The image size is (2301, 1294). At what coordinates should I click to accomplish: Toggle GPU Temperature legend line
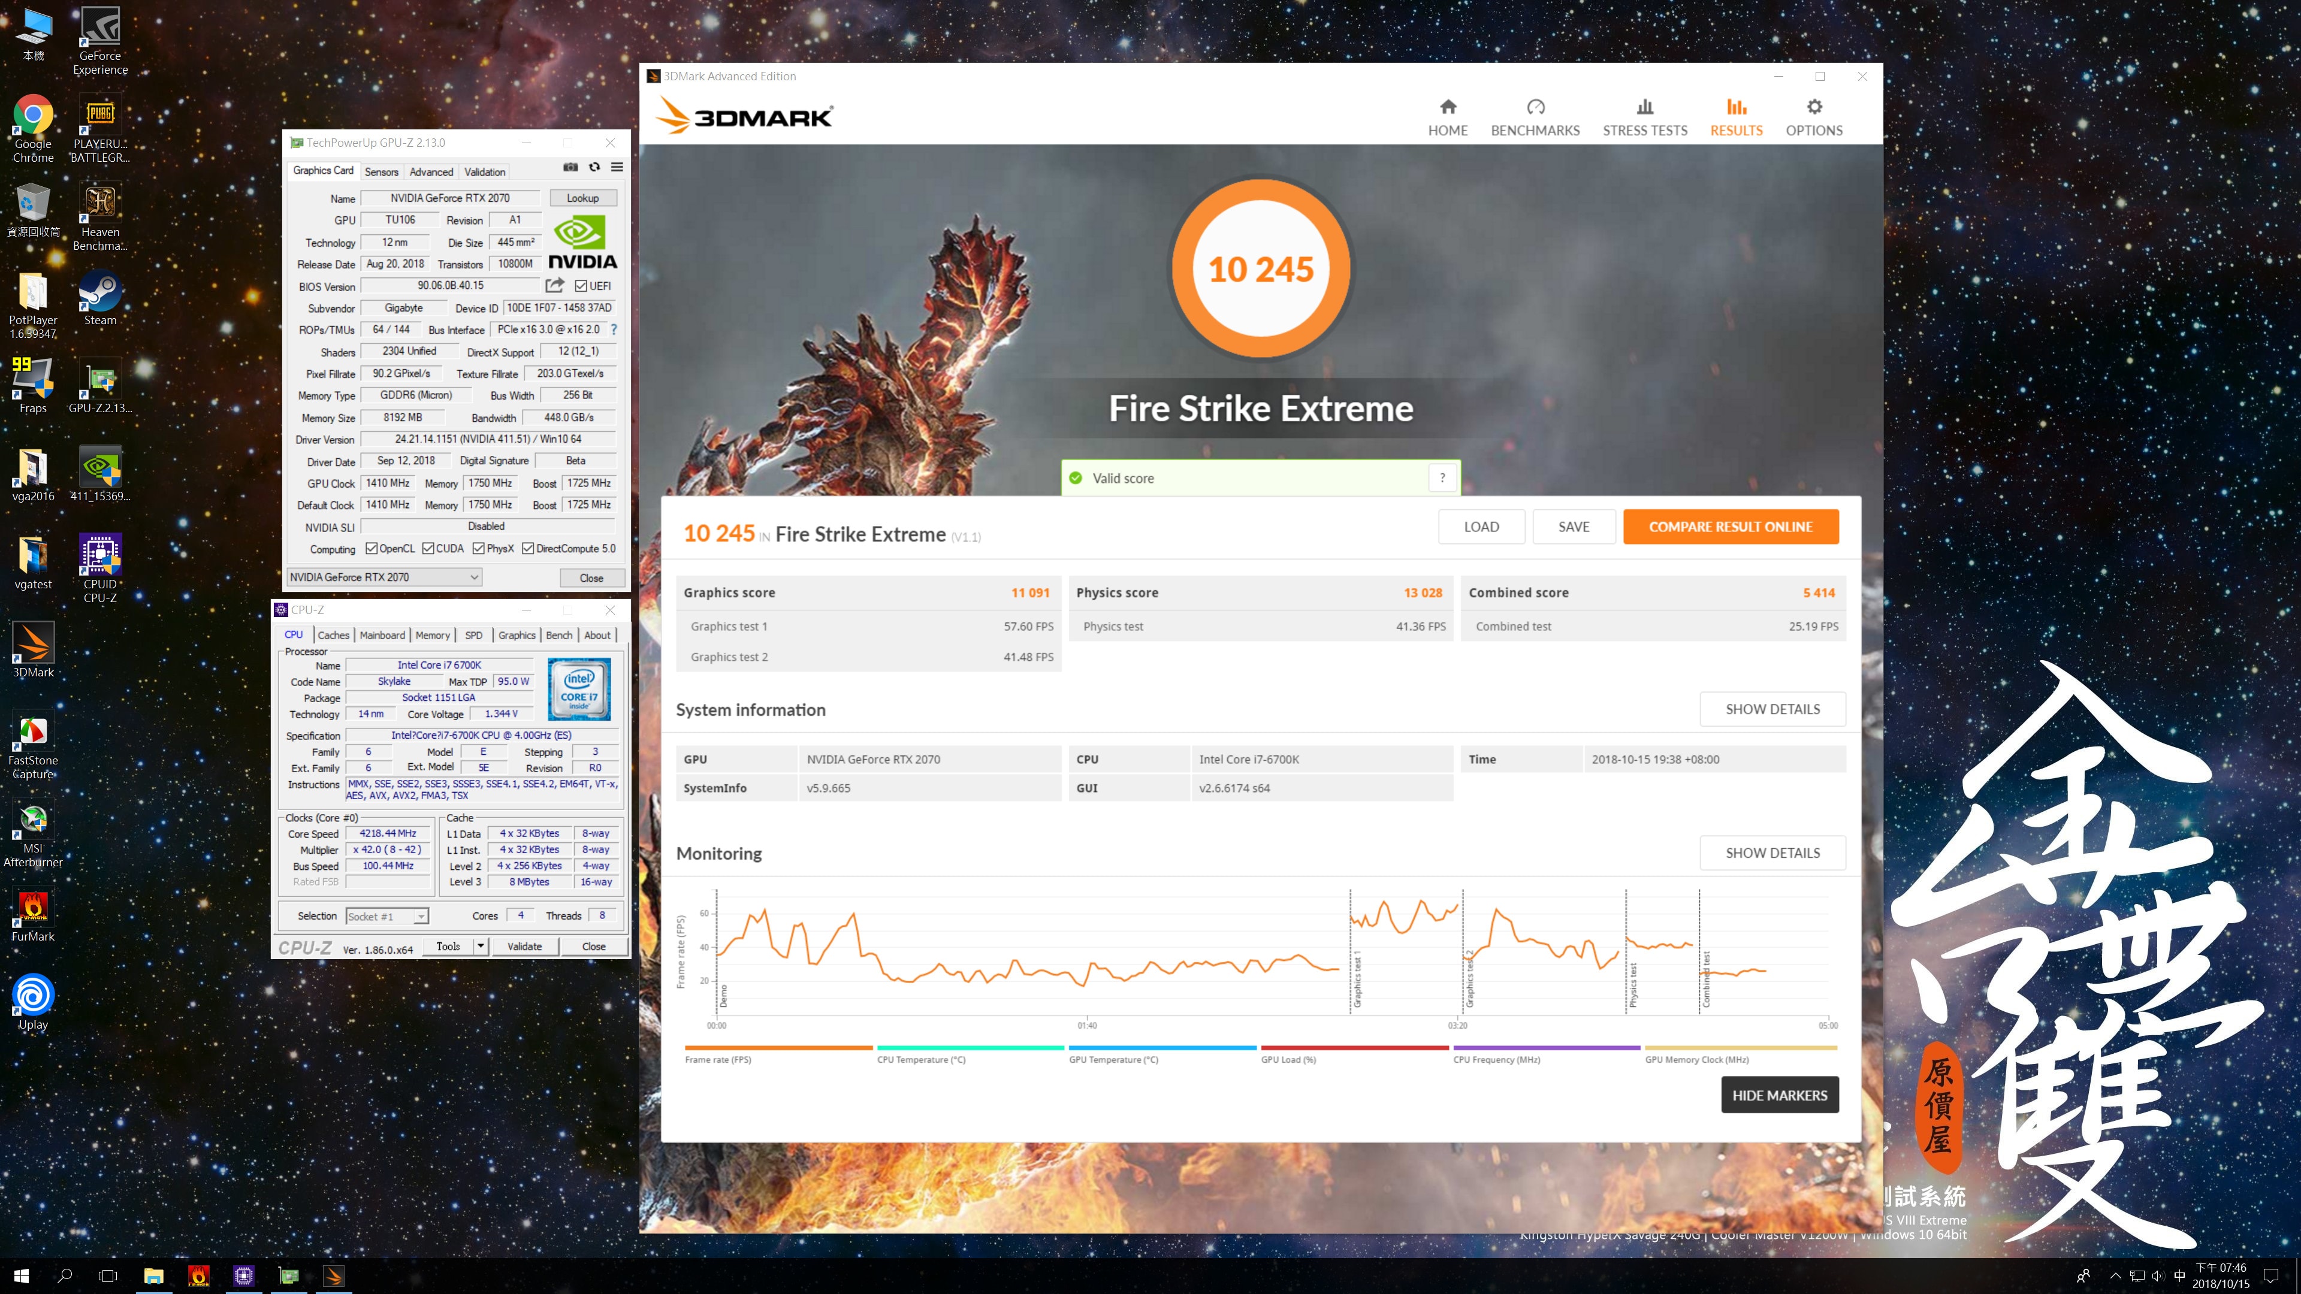pyautogui.click(x=1162, y=1054)
